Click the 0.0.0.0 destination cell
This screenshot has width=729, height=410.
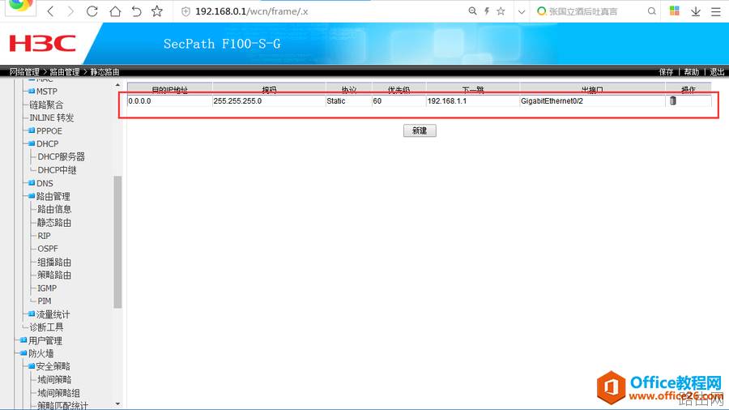point(170,100)
